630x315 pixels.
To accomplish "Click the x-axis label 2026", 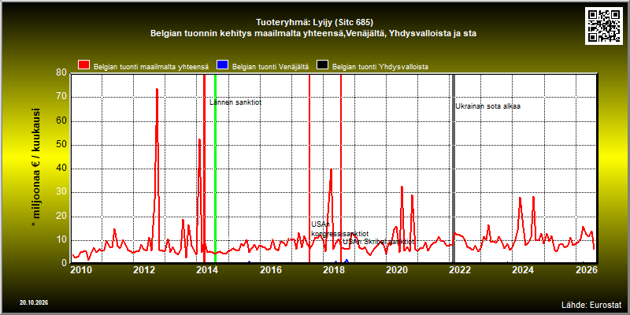I will point(586,269).
